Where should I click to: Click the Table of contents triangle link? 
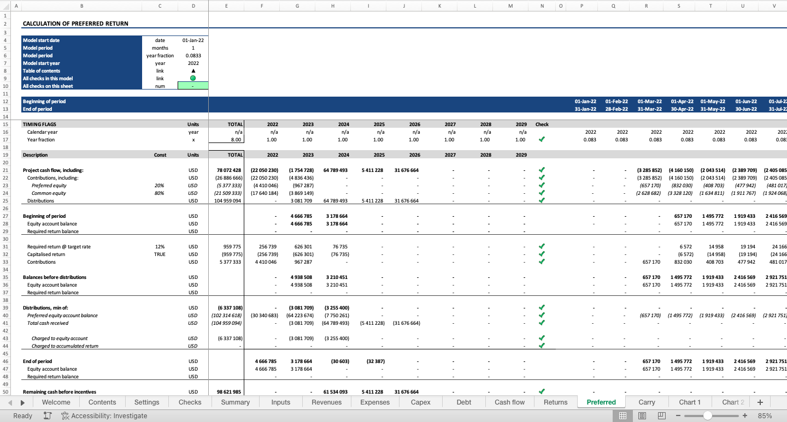tap(193, 71)
